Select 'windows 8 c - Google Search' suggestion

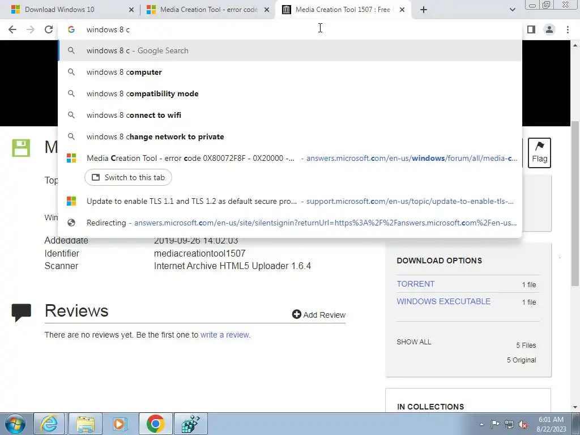point(290,50)
